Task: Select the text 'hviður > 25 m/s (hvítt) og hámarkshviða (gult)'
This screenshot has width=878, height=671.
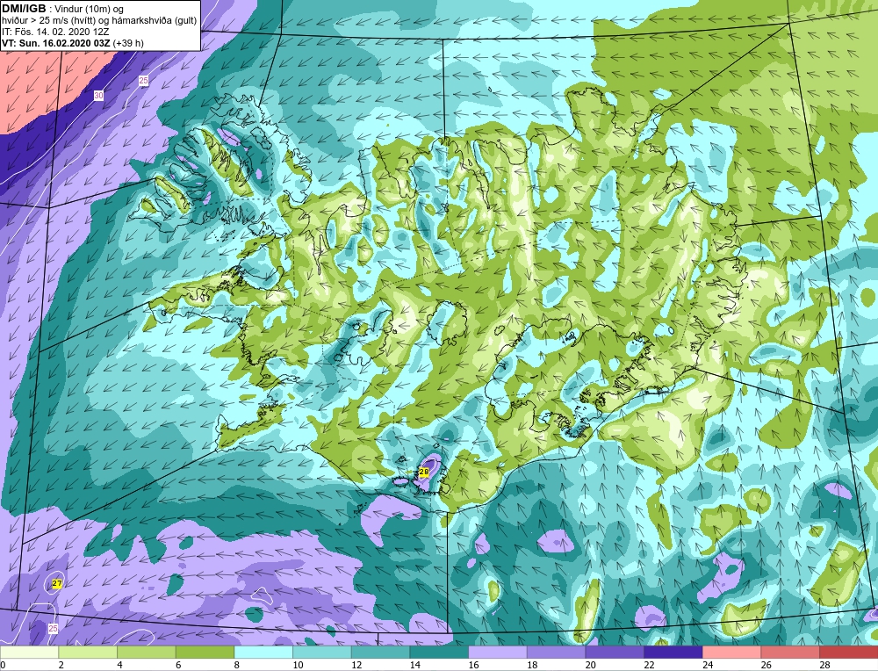Action: [99, 21]
